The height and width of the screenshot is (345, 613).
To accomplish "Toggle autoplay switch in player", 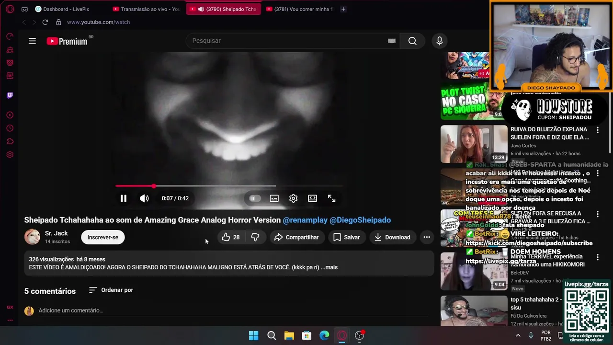I will click(x=254, y=198).
